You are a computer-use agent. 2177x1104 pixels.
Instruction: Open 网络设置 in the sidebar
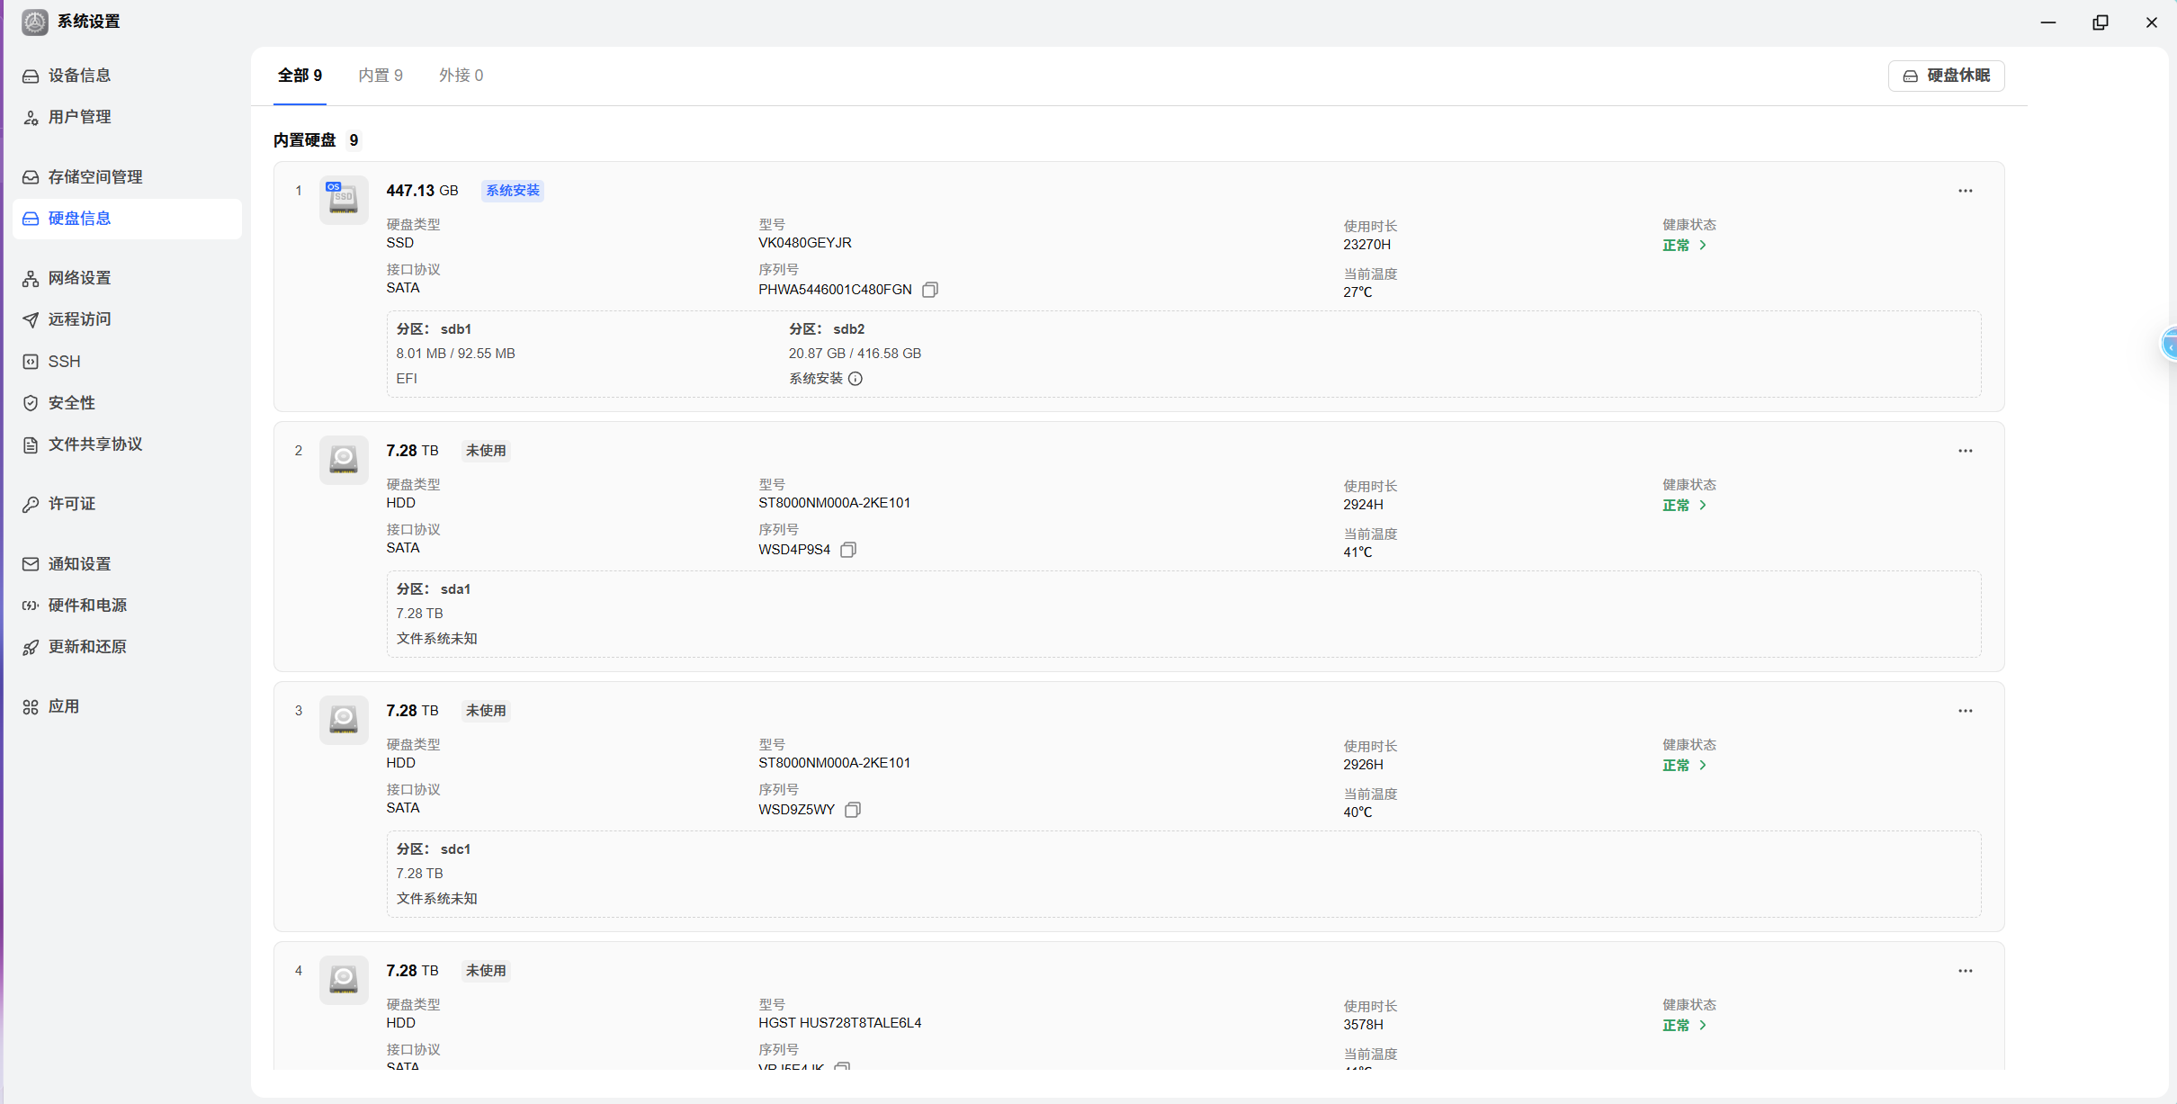(79, 278)
